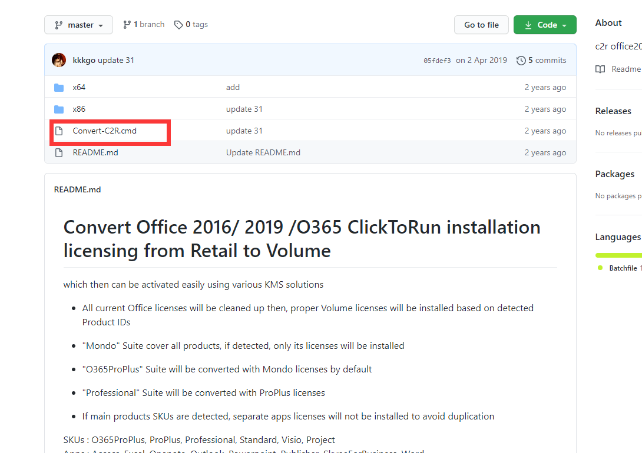Open the x64 folder
This screenshot has height=453, width=642.
tap(79, 87)
